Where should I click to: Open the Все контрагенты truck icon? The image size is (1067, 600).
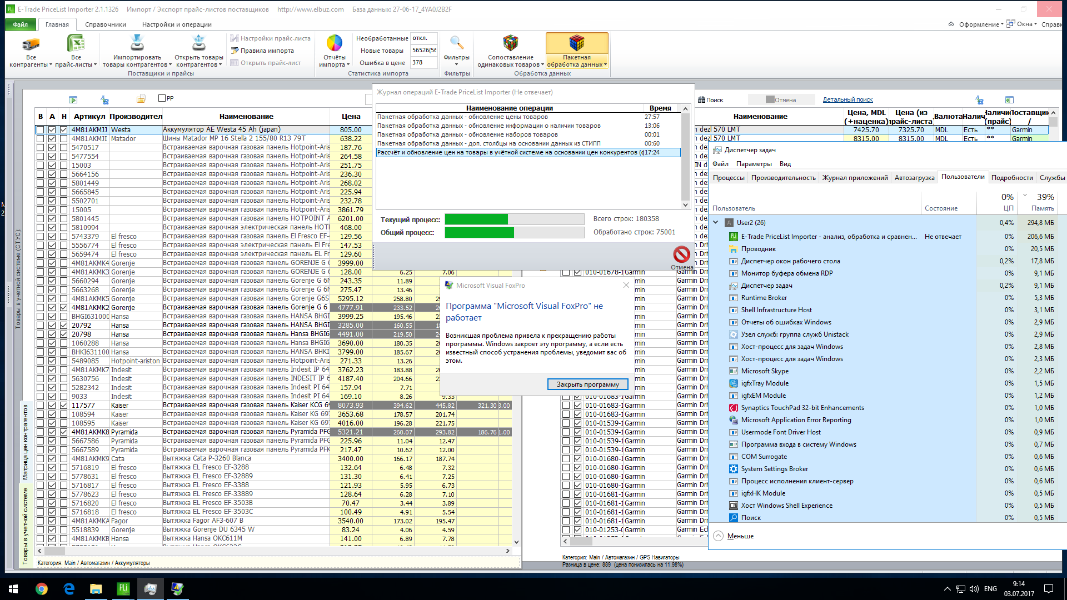click(31, 43)
